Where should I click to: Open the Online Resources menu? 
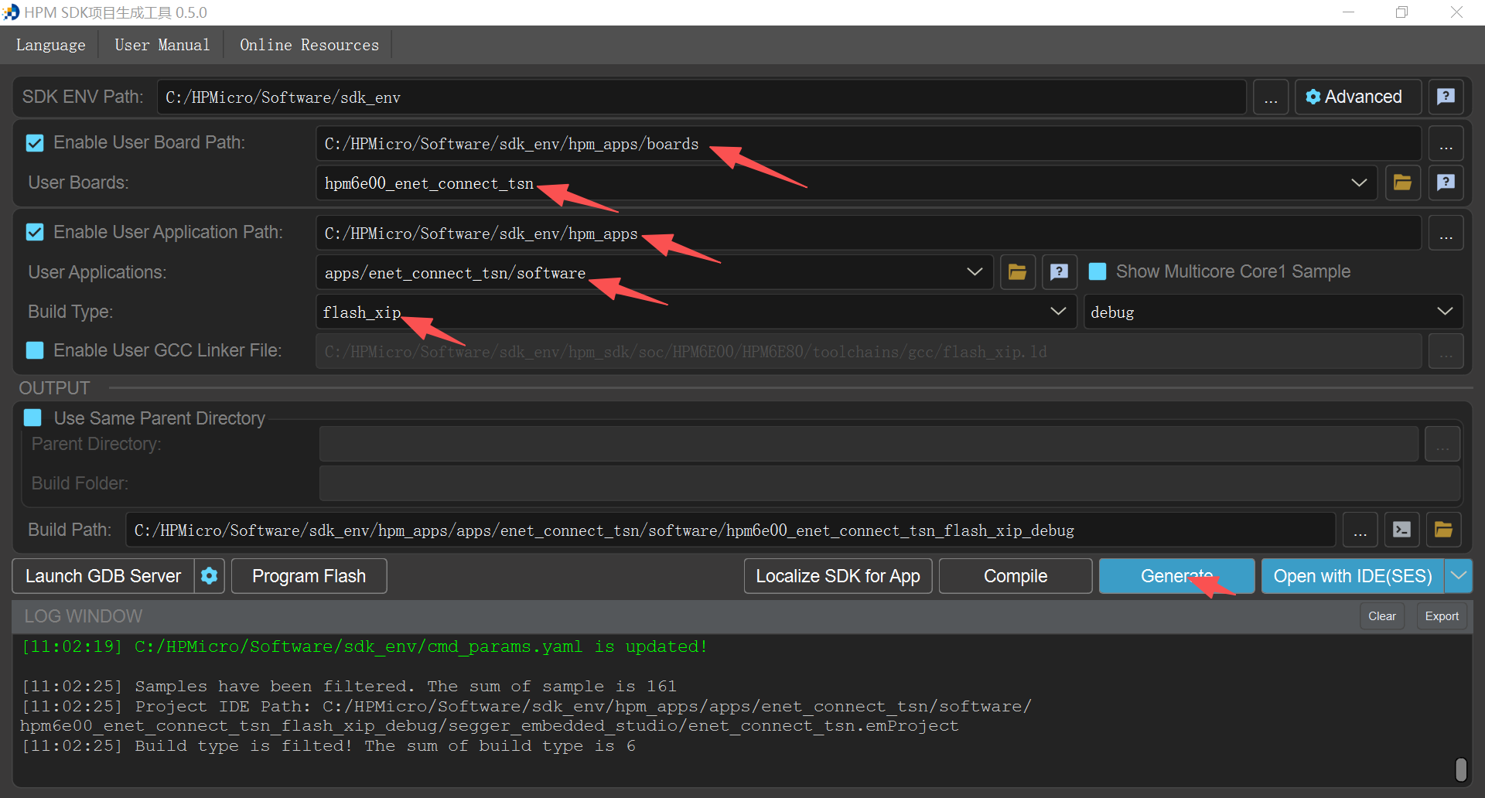tap(309, 45)
